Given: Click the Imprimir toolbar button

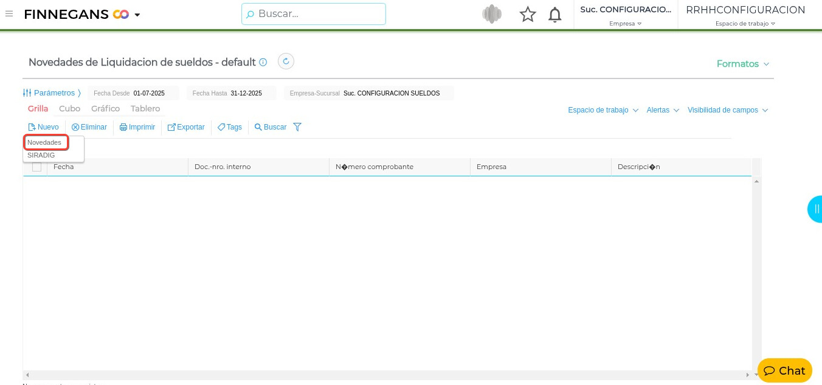Looking at the screenshot, I should click(137, 127).
